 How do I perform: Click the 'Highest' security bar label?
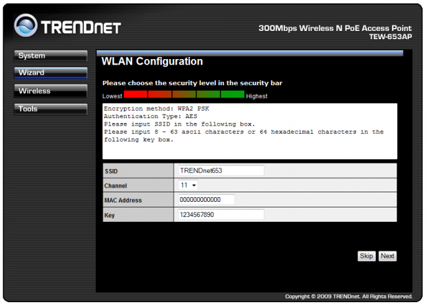click(256, 96)
